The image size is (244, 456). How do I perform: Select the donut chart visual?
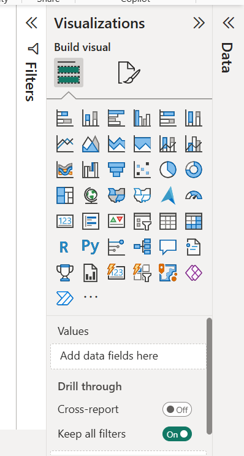(x=194, y=169)
